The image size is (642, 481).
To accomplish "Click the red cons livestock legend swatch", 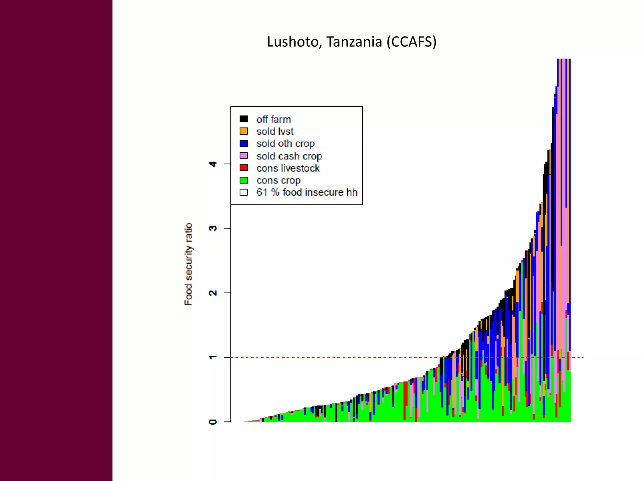I will pyautogui.click(x=244, y=168).
